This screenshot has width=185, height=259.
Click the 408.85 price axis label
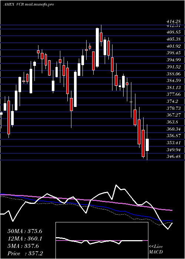[174, 33]
